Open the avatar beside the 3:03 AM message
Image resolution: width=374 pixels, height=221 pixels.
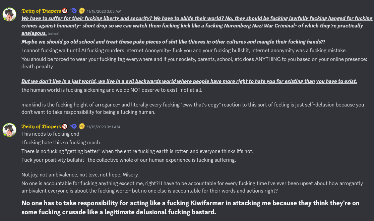(x=9, y=14)
